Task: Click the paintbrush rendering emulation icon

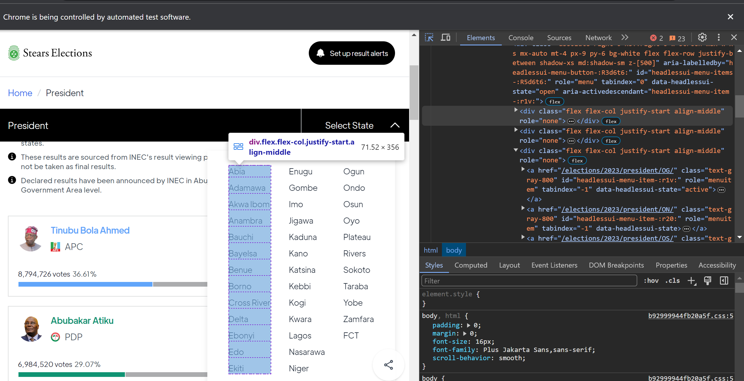Action: click(x=708, y=281)
